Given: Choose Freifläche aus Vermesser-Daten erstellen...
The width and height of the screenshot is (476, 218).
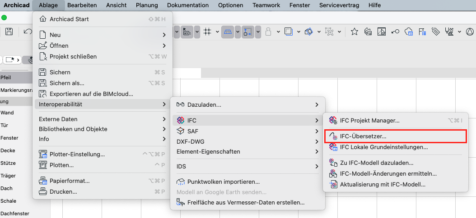Looking at the screenshot, I should tap(248, 203).
